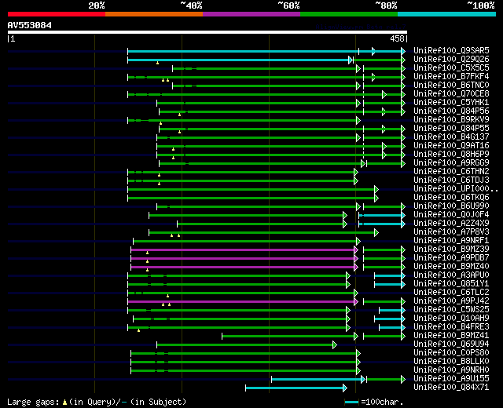Open hit UniRef100_B6TNC0
503x408 pixels.
pyautogui.click(x=451, y=86)
